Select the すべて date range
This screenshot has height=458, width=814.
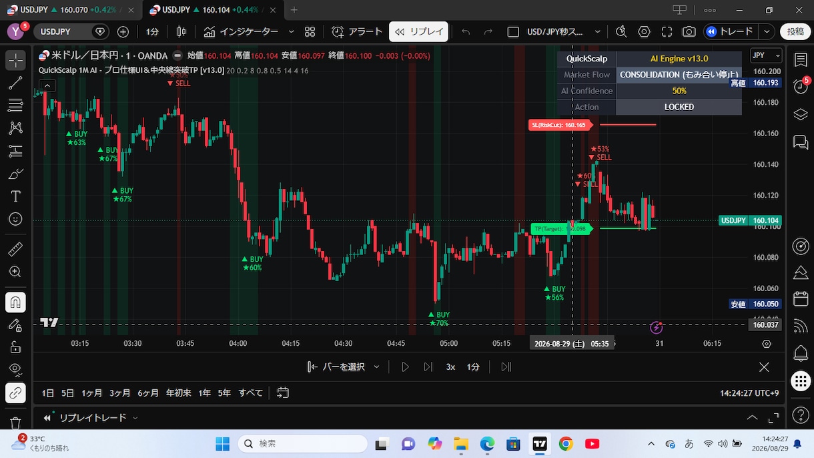[x=251, y=393]
